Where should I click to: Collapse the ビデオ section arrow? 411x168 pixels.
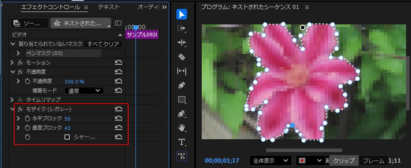coord(120,35)
